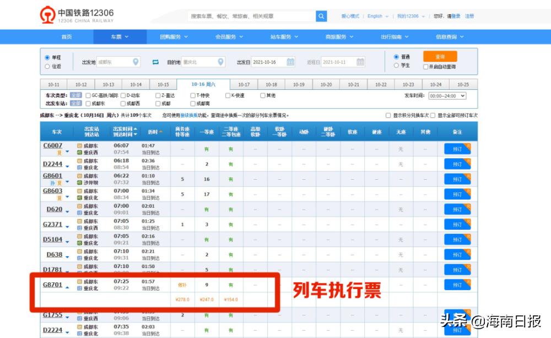Viewport: 551px width, 338px height.
Task: Open the departure date calendar icon
Action: [x=290, y=62]
